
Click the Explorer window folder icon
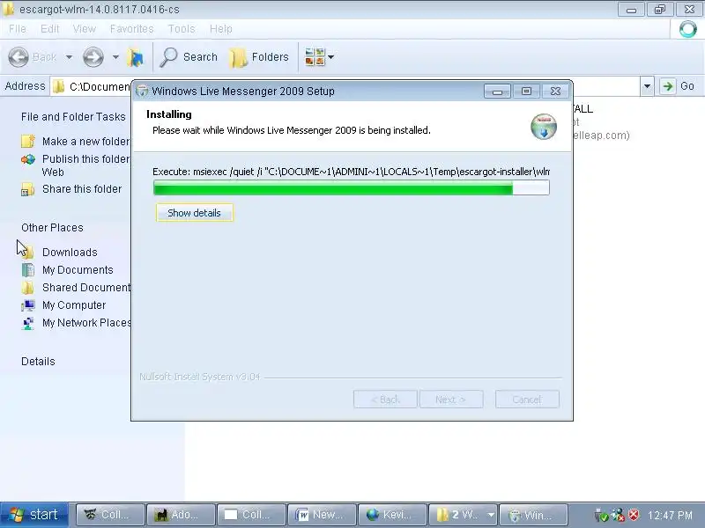pyautogui.click(x=8, y=9)
